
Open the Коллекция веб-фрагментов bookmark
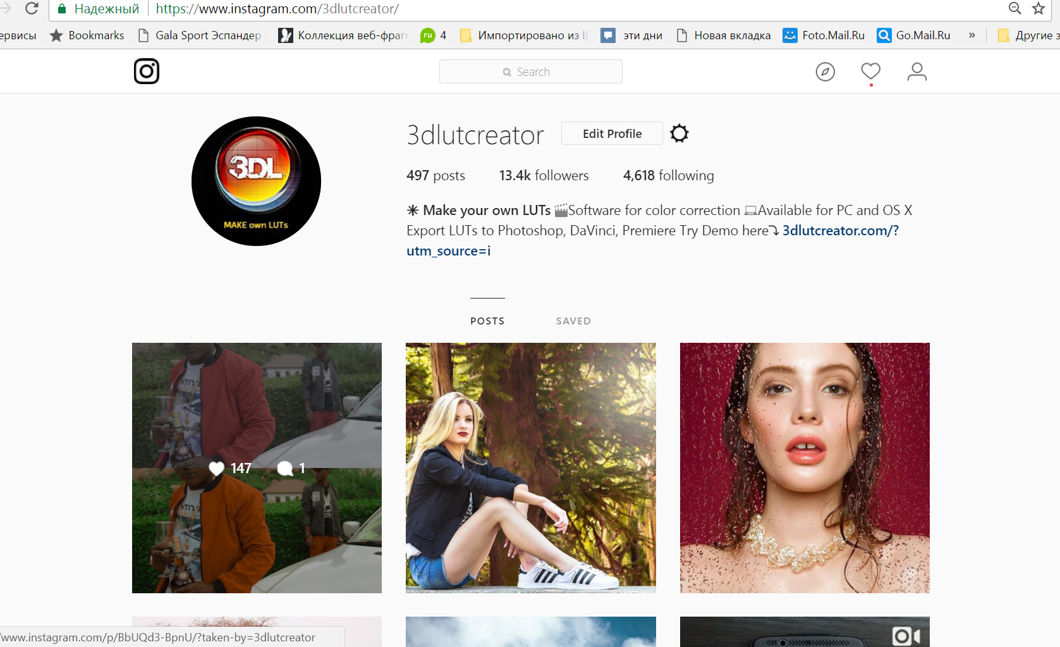coord(343,35)
